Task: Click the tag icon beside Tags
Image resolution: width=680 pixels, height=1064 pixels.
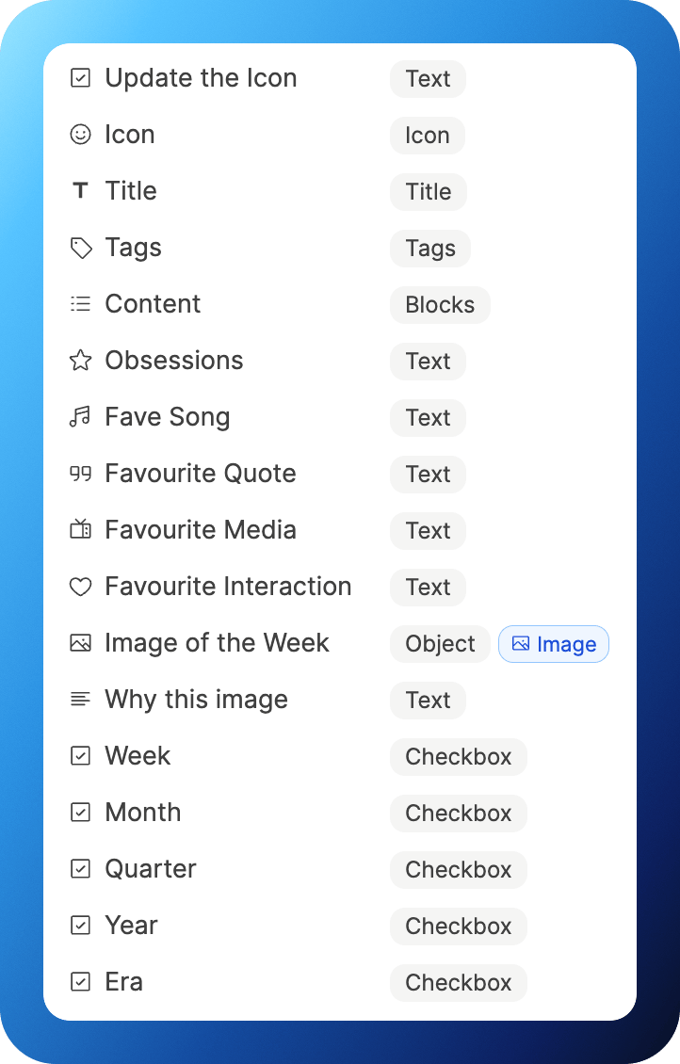Action: pos(81,248)
